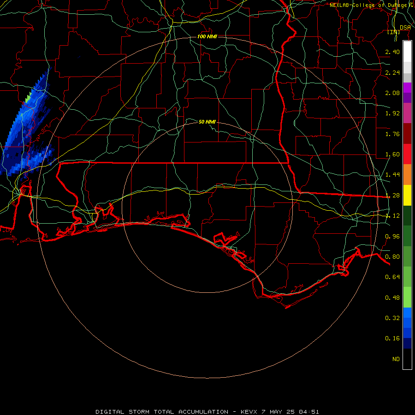Image resolution: width=415 pixels, height=415 pixels.
Task: Click the 2.08 legend value
Action: pos(392,93)
